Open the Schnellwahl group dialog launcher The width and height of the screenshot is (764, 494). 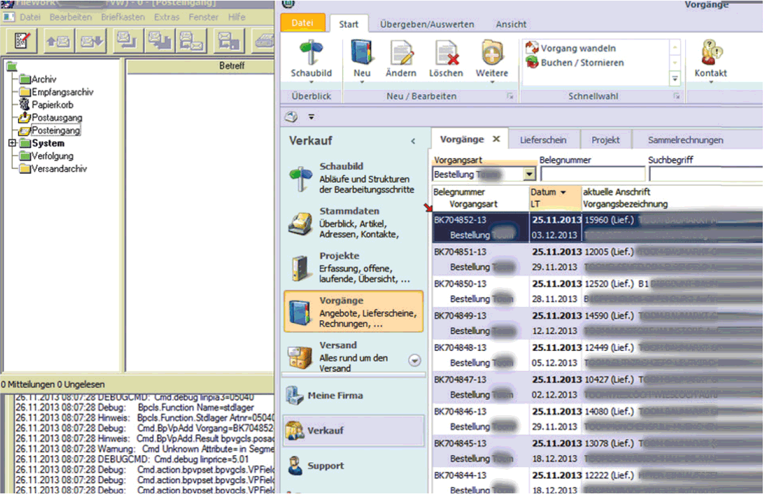tap(677, 96)
